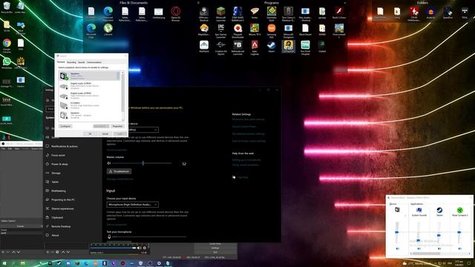Switch to Sounds tab in Sound dialog
Image resolution: width=475 pixels, height=267 pixels.
point(82,62)
